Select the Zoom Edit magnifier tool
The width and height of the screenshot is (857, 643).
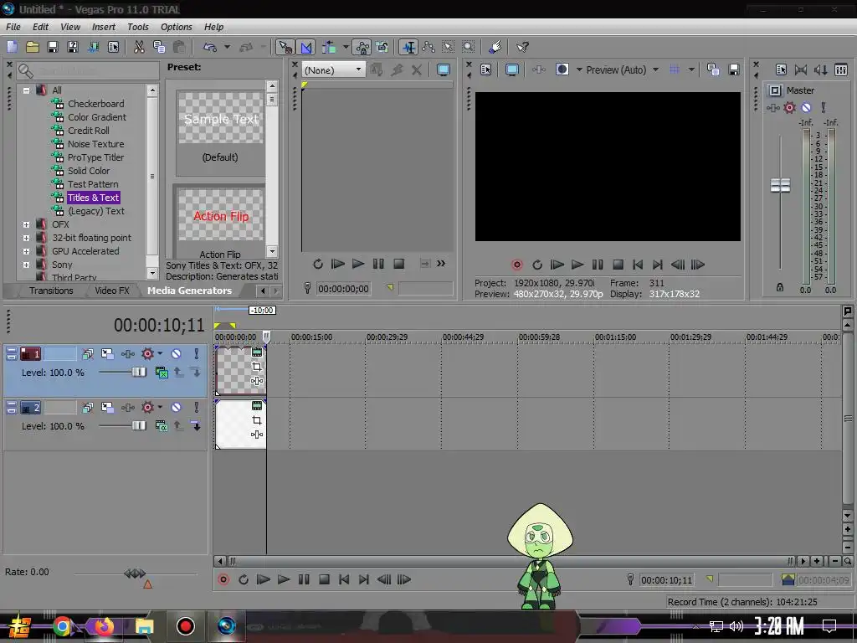point(469,47)
